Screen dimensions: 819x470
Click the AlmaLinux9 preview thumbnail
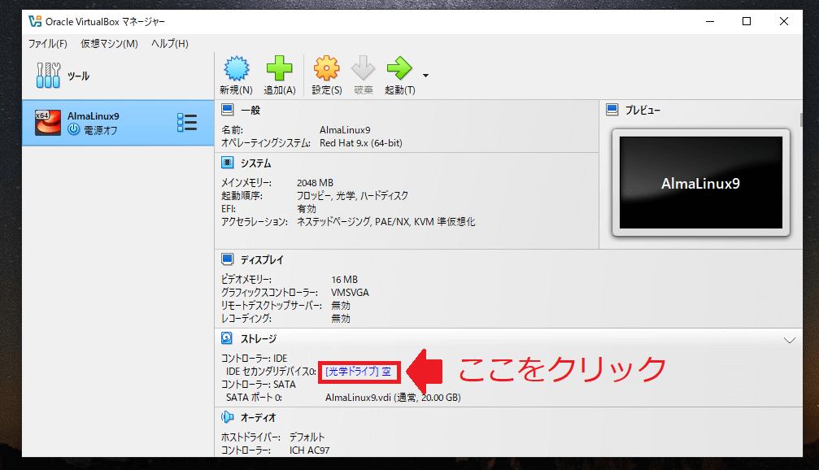701,183
